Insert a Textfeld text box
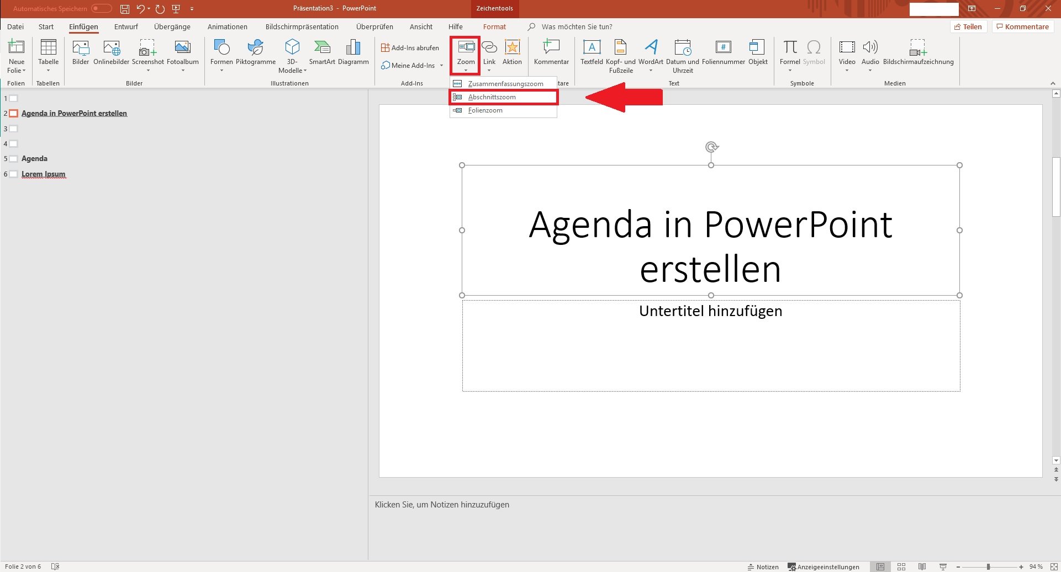1061x572 pixels. pyautogui.click(x=592, y=52)
